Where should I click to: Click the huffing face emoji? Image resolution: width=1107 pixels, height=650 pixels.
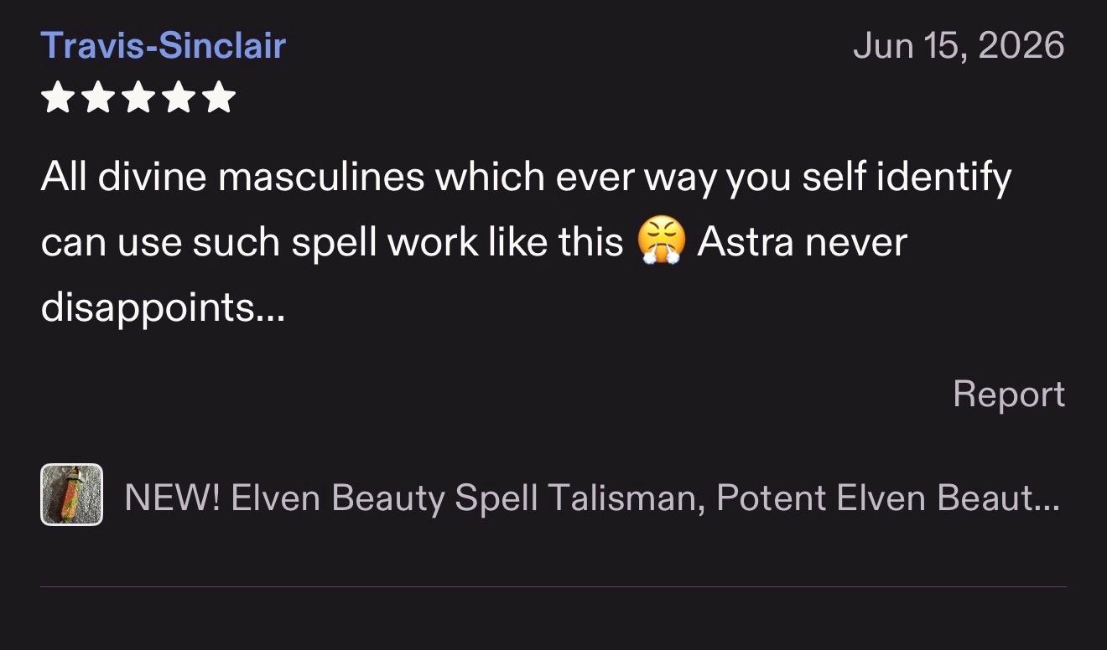pyautogui.click(x=662, y=243)
